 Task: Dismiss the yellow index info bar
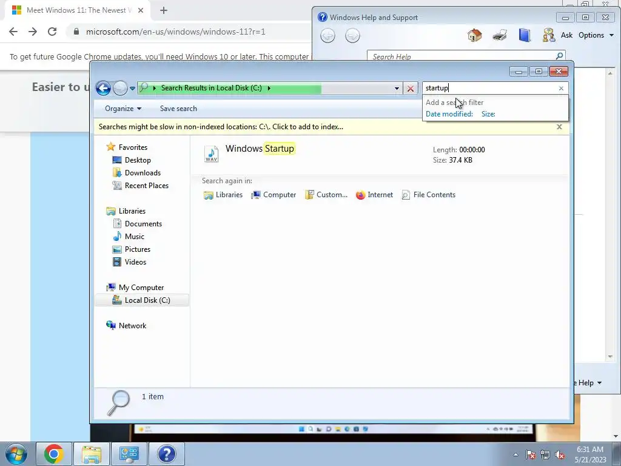(559, 127)
